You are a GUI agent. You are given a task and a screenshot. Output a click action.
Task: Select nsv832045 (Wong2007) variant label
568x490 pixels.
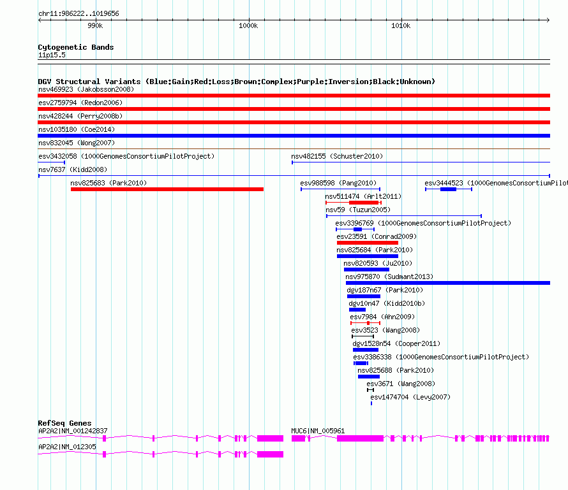tap(77, 143)
